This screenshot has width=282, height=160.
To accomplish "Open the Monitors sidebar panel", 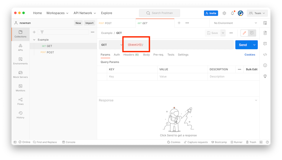I will click(21, 88).
